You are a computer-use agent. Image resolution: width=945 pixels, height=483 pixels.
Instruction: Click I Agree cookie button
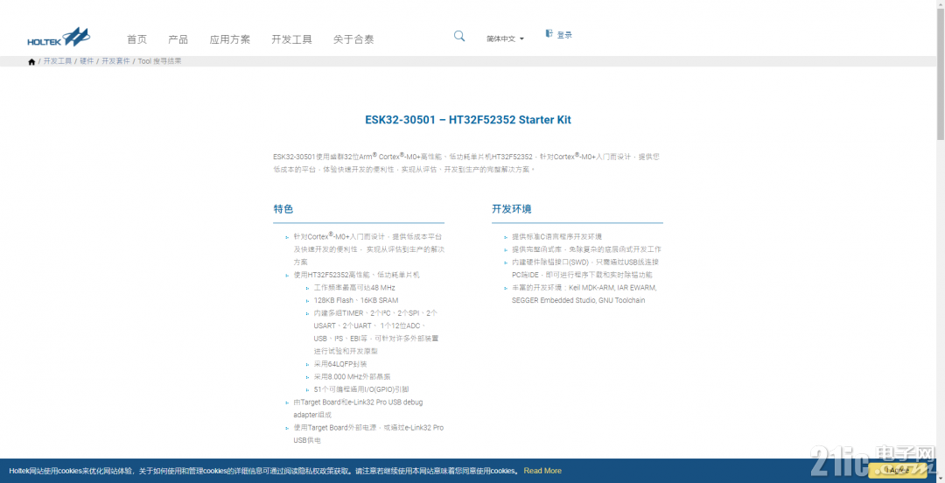[898, 471]
